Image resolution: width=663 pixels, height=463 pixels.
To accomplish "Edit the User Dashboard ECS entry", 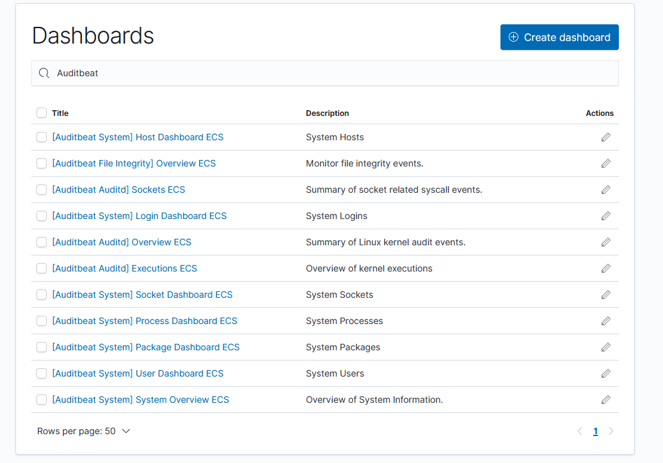I will tap(605, 373).
